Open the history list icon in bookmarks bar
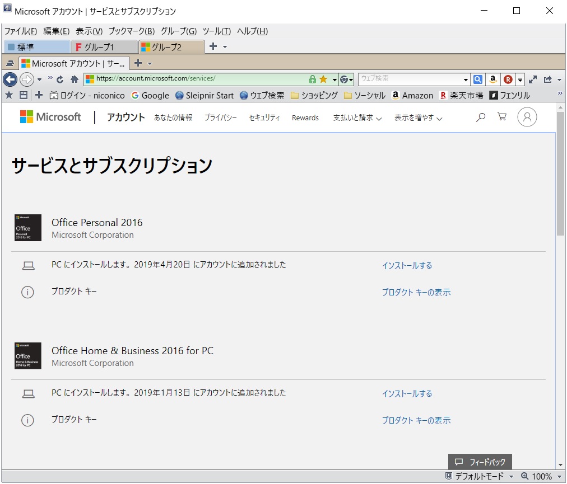Viewport: 567px width, 484px height. 24,95
